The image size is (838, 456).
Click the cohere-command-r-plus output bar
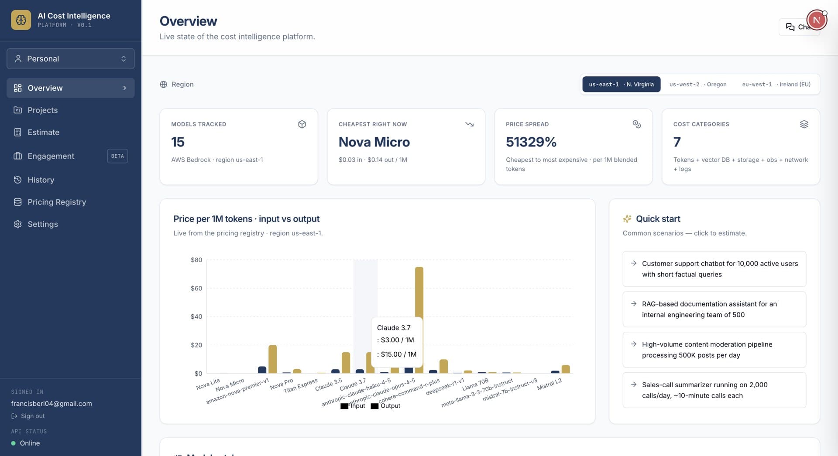click(443, 367)
